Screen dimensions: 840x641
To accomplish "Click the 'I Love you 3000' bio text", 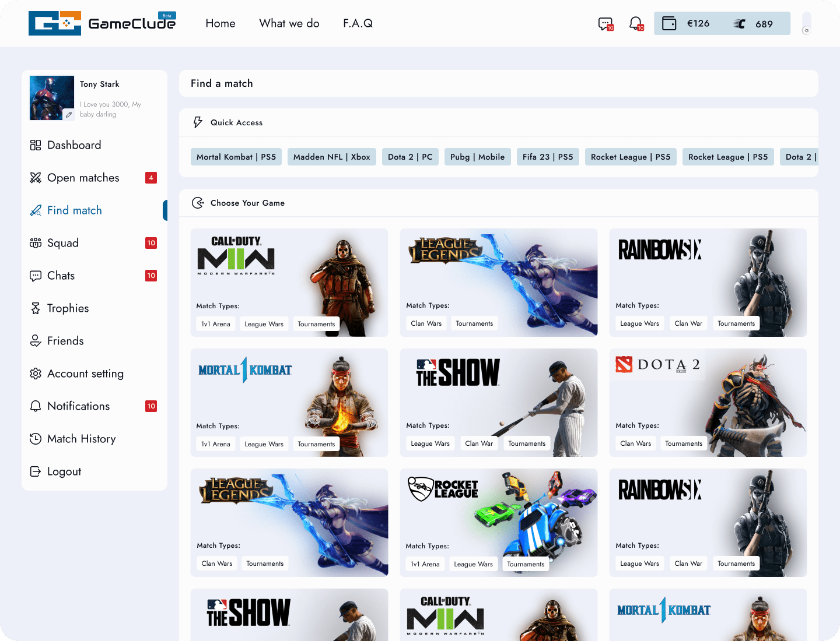I will pos(110,109).
